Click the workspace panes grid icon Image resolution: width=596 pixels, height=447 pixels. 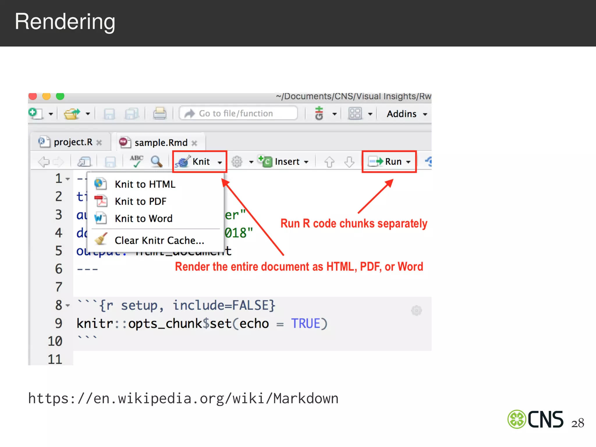click(355, 113)
